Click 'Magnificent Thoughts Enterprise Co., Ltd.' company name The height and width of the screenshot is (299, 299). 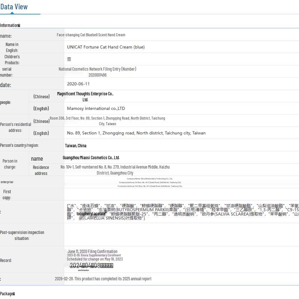pos(85,97)
